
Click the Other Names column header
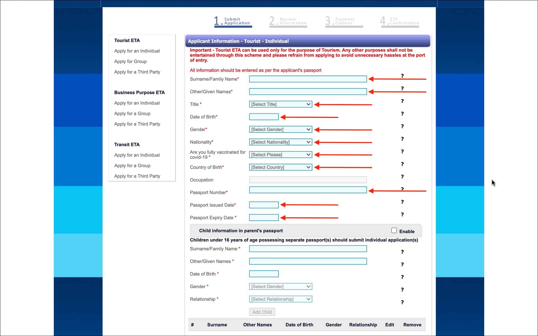(x=257, y=325)
